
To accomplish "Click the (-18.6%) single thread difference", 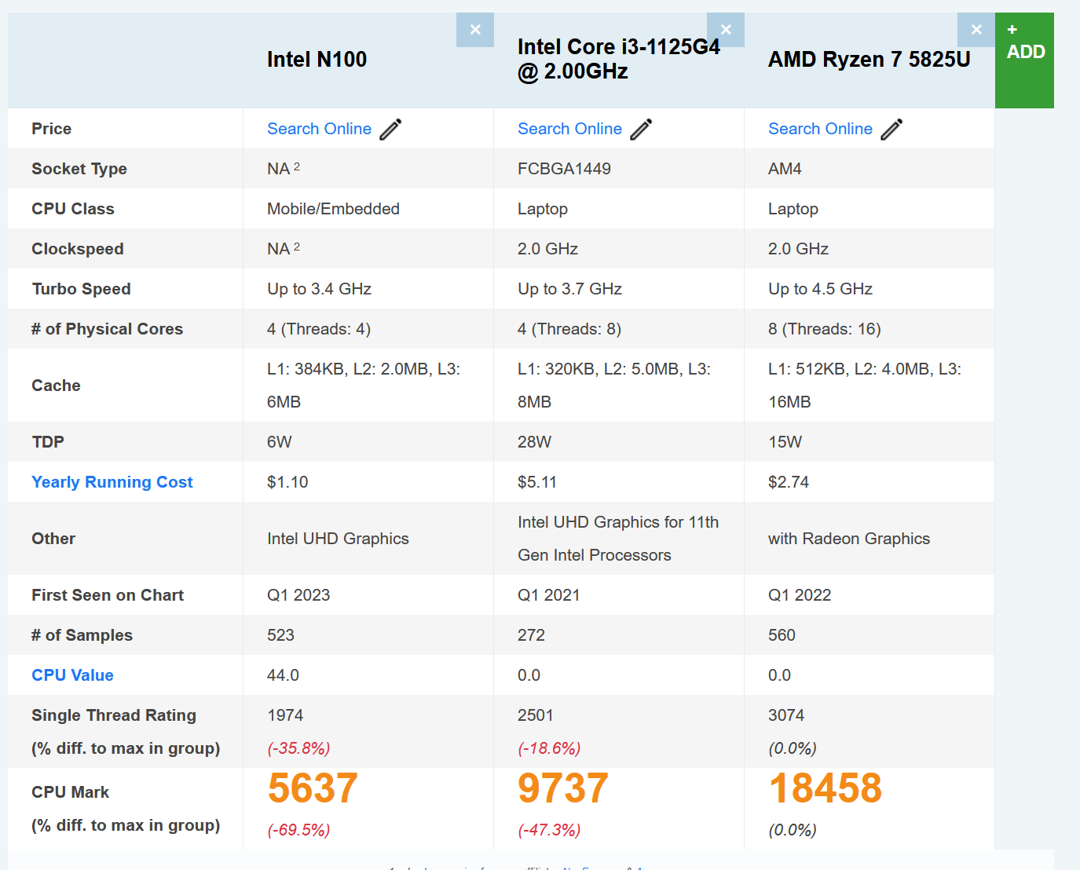I will (x=549, y=748).
